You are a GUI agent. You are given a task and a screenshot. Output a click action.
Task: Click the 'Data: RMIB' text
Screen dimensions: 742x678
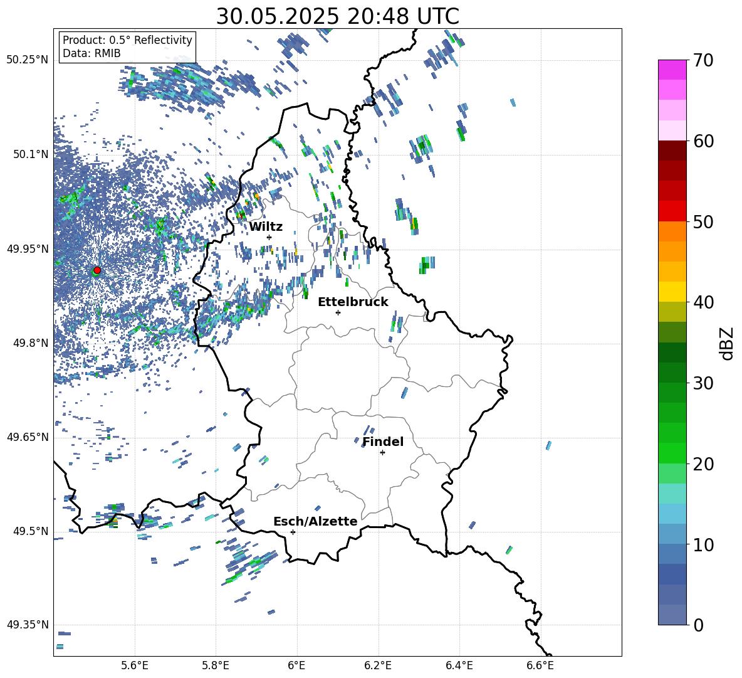coord(91,53)
